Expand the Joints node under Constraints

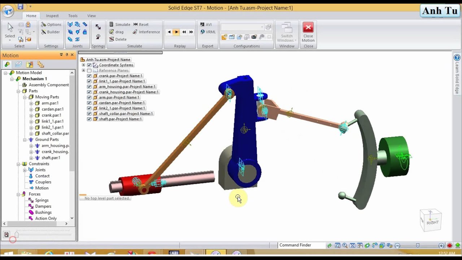[25, 170]
